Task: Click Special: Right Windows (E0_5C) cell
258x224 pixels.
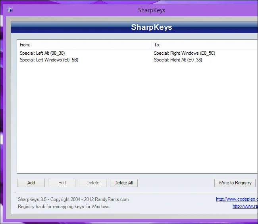Action: tap(185, 53)
